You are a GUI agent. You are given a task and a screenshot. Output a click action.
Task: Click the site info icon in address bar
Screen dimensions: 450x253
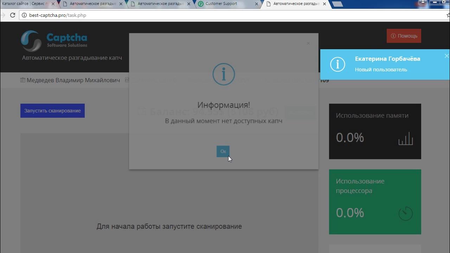(x=24, y=15)
